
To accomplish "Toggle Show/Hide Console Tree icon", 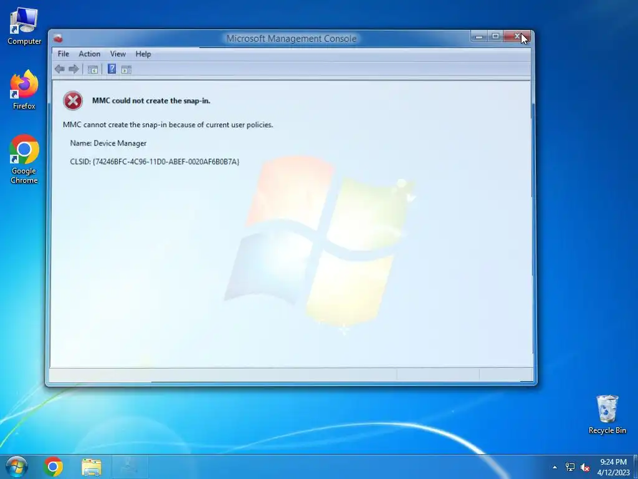I will click(x=92, y=70).
